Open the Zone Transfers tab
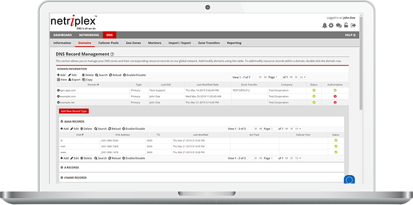Viewport: 413px width, 205px height. [x=209, y=43]
